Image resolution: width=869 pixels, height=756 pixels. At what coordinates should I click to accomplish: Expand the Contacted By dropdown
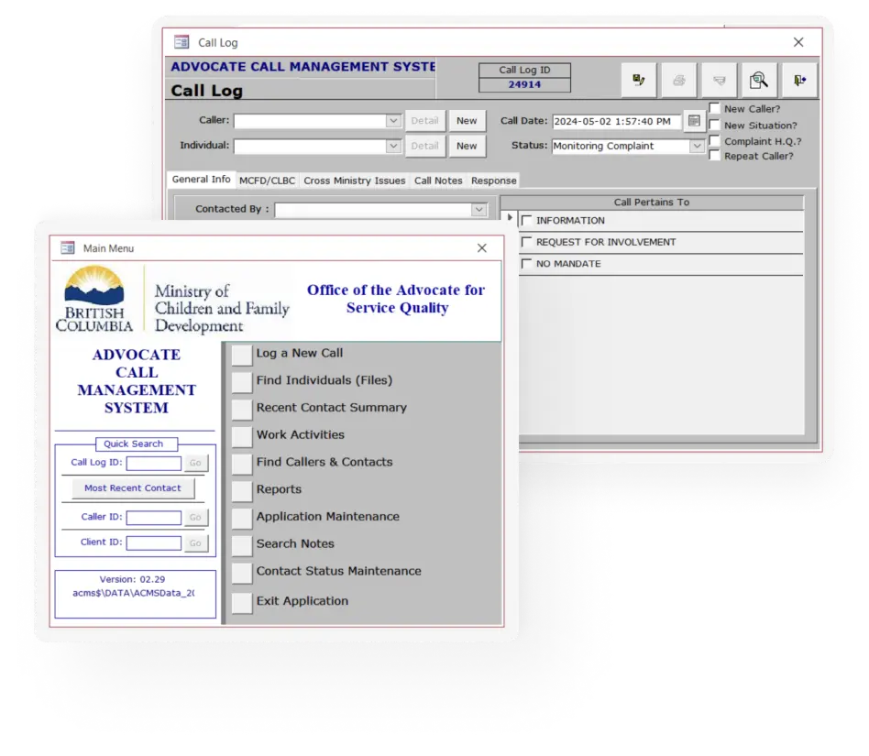(478, 210)
